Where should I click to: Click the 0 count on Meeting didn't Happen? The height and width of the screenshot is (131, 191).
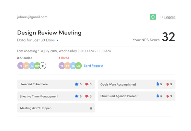pos(91,108)
